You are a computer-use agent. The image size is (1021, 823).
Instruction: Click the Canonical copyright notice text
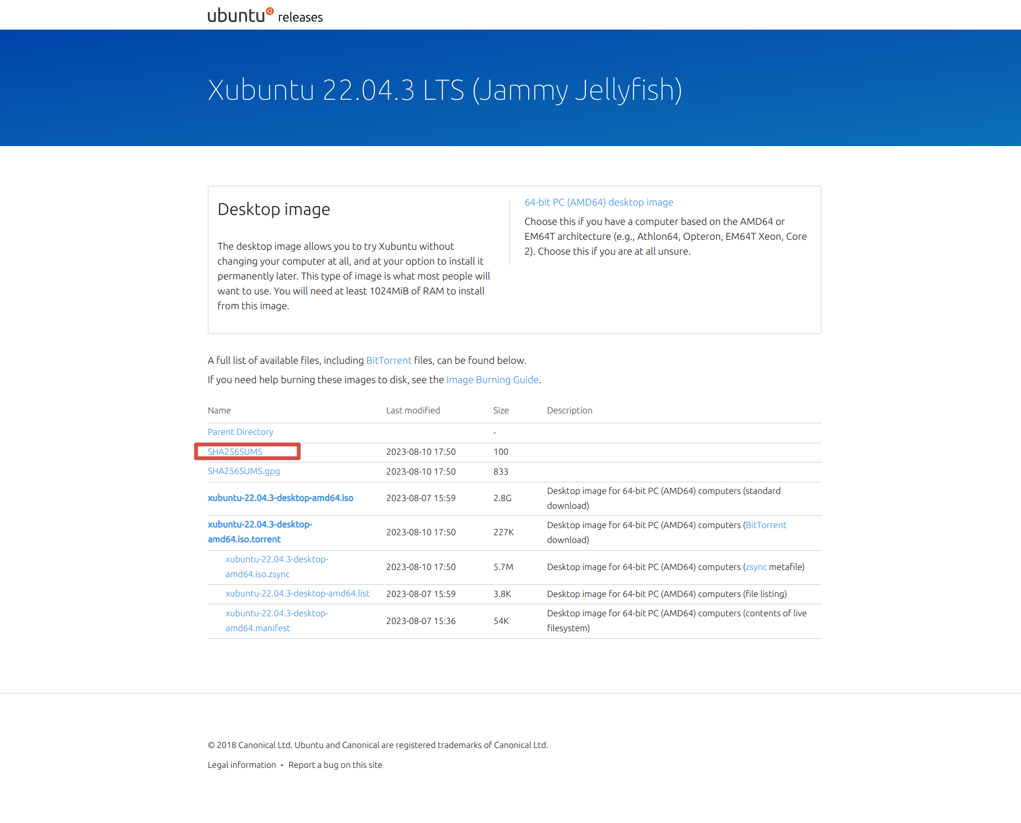pyautogui.click(x=378, y=745)
